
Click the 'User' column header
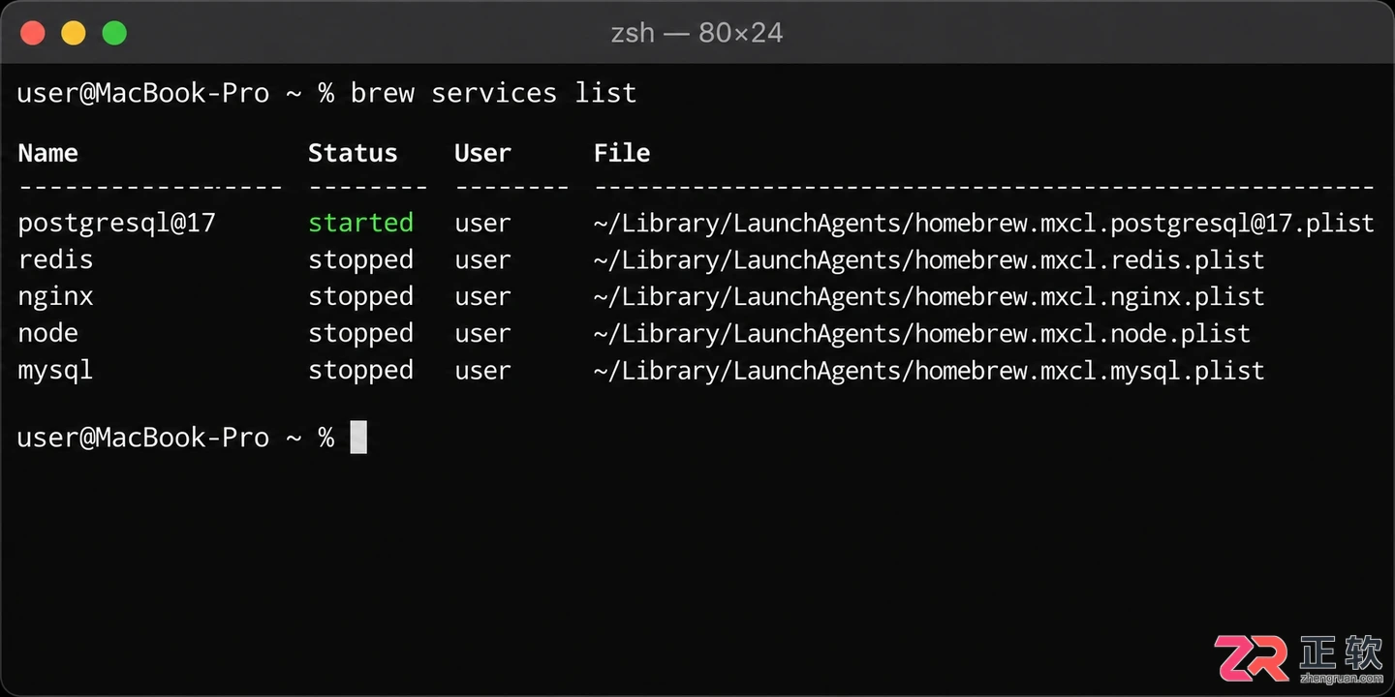482,153
